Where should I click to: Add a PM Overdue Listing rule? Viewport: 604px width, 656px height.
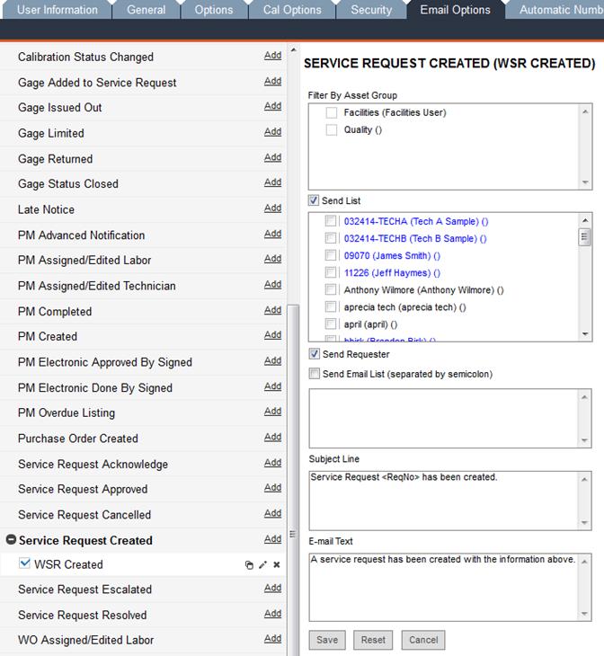273,412
